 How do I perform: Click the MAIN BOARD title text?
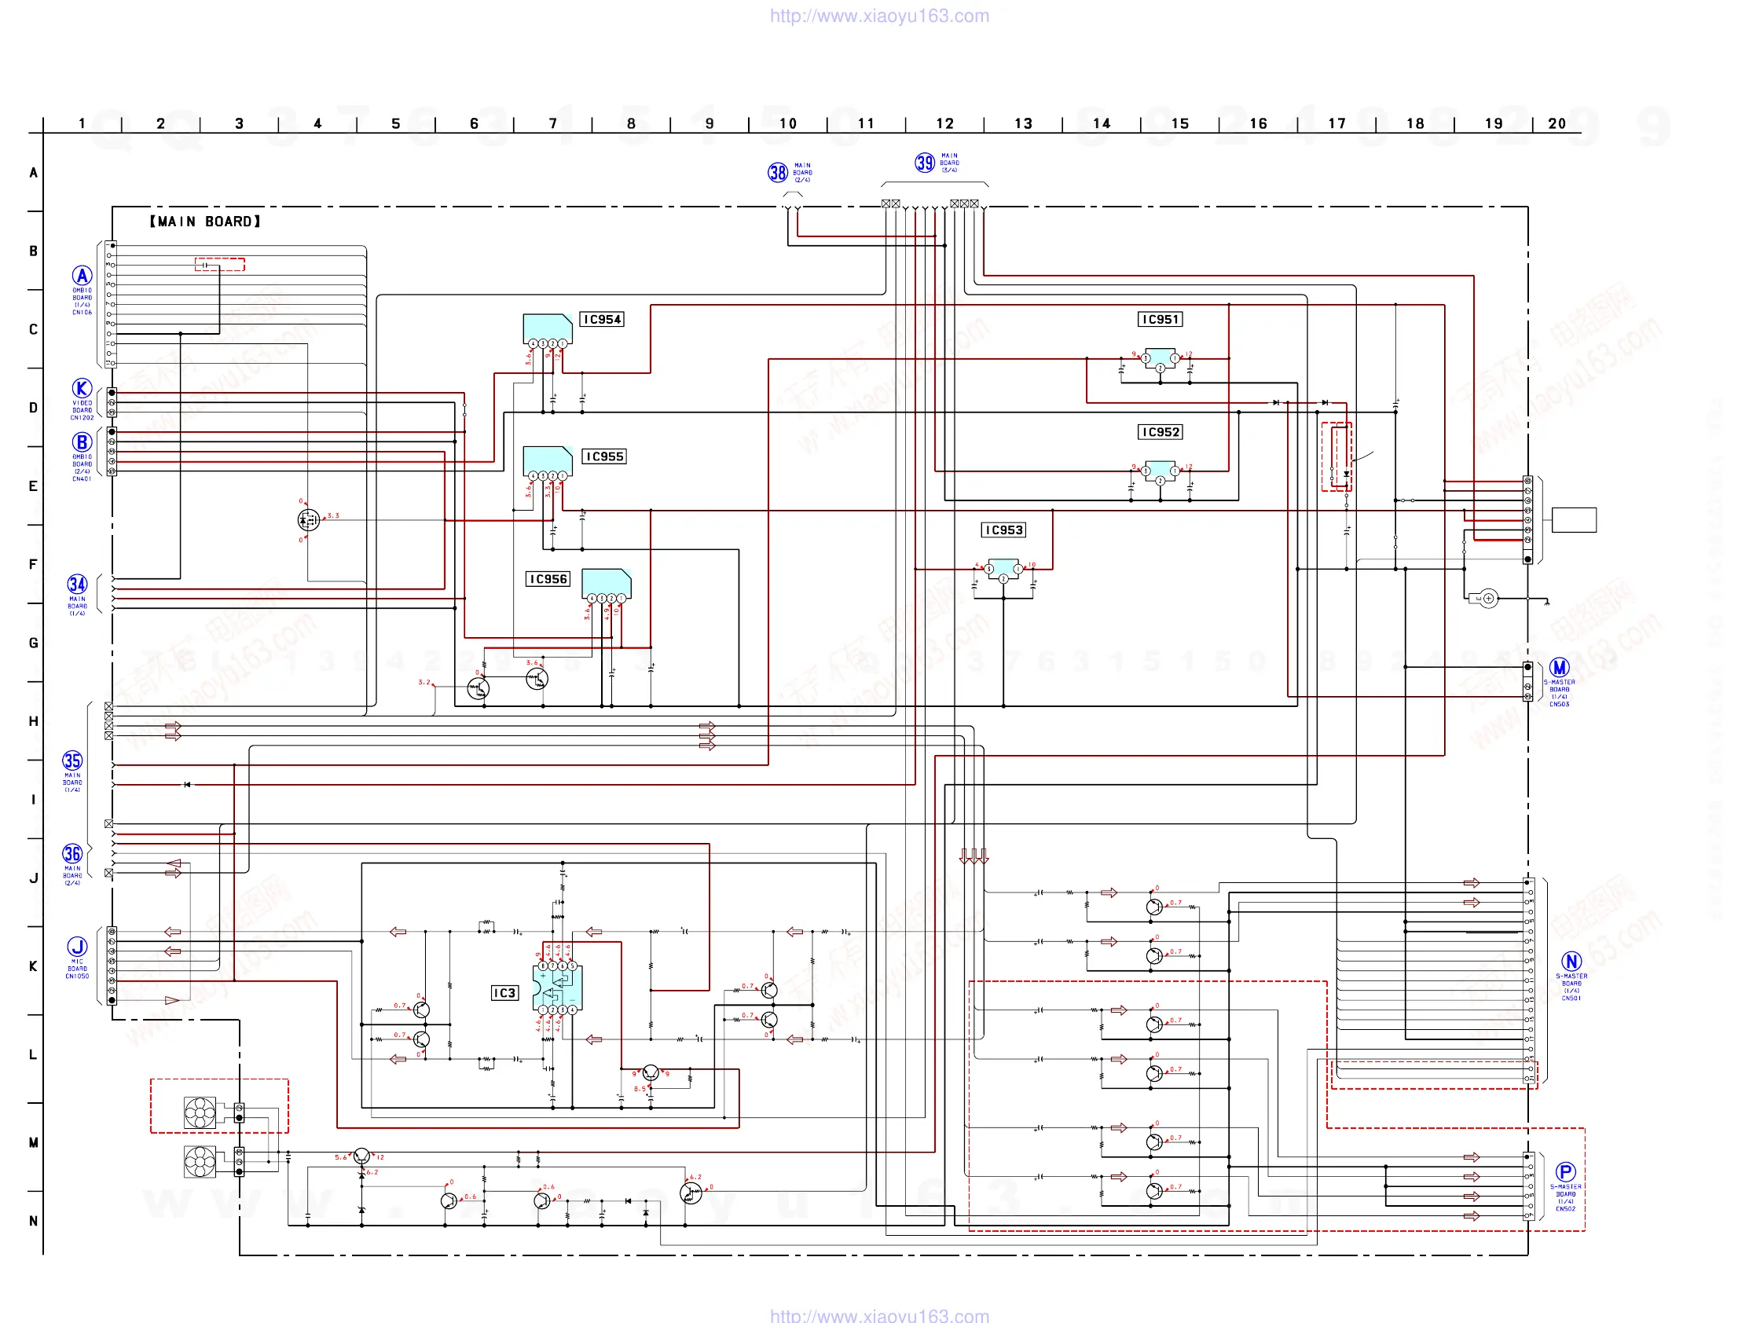(205, 222)
